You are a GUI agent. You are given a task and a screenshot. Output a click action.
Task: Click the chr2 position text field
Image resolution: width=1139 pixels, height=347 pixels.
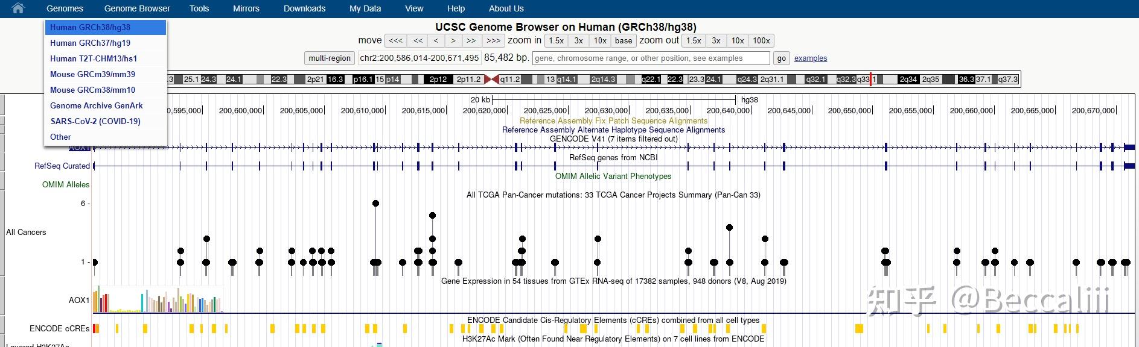point(420,58)
